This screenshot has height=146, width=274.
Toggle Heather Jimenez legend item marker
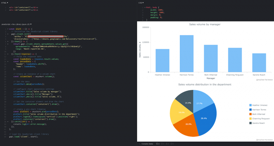pyautogui.click(x=250, y=105)
